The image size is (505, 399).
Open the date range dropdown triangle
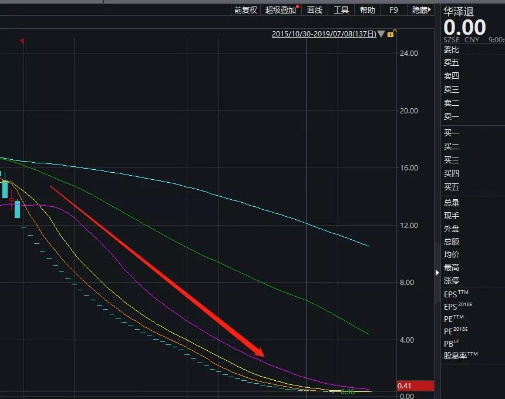381,34
